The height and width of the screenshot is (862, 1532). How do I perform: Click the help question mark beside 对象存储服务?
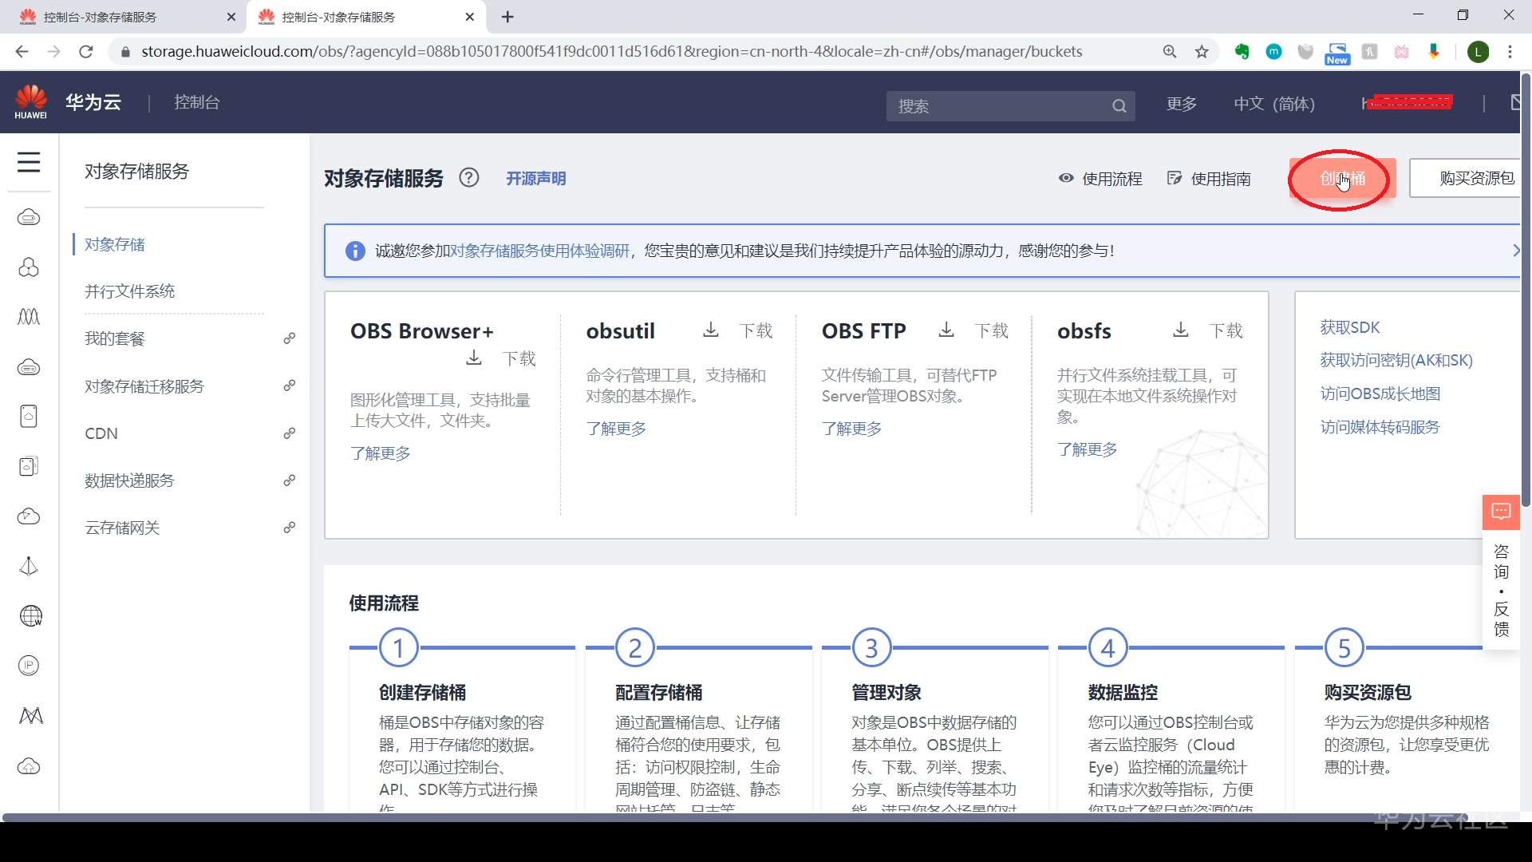[469, 178]
